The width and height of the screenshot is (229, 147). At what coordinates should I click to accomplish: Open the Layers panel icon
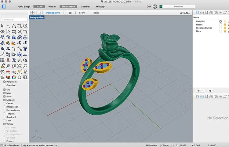(x=197, y=13)
